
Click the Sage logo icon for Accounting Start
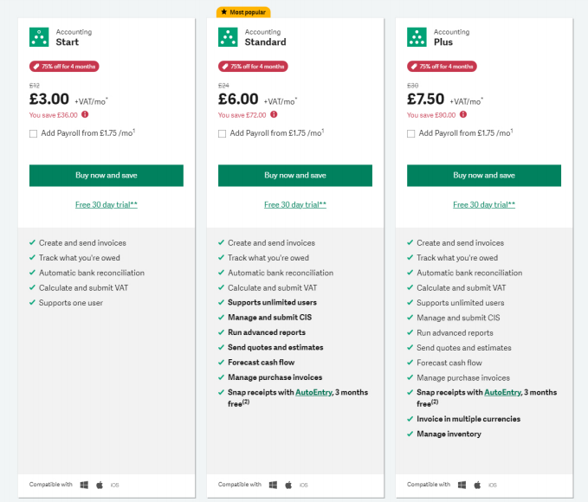39,37
